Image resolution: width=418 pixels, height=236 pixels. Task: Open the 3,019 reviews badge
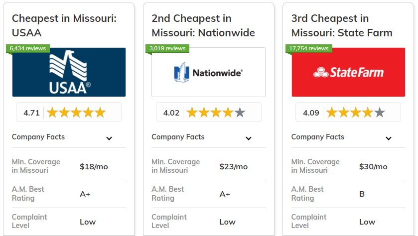tap(167, 48)
